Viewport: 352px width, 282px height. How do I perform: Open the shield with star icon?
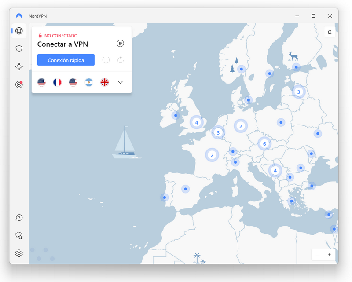tap(19, 235)
